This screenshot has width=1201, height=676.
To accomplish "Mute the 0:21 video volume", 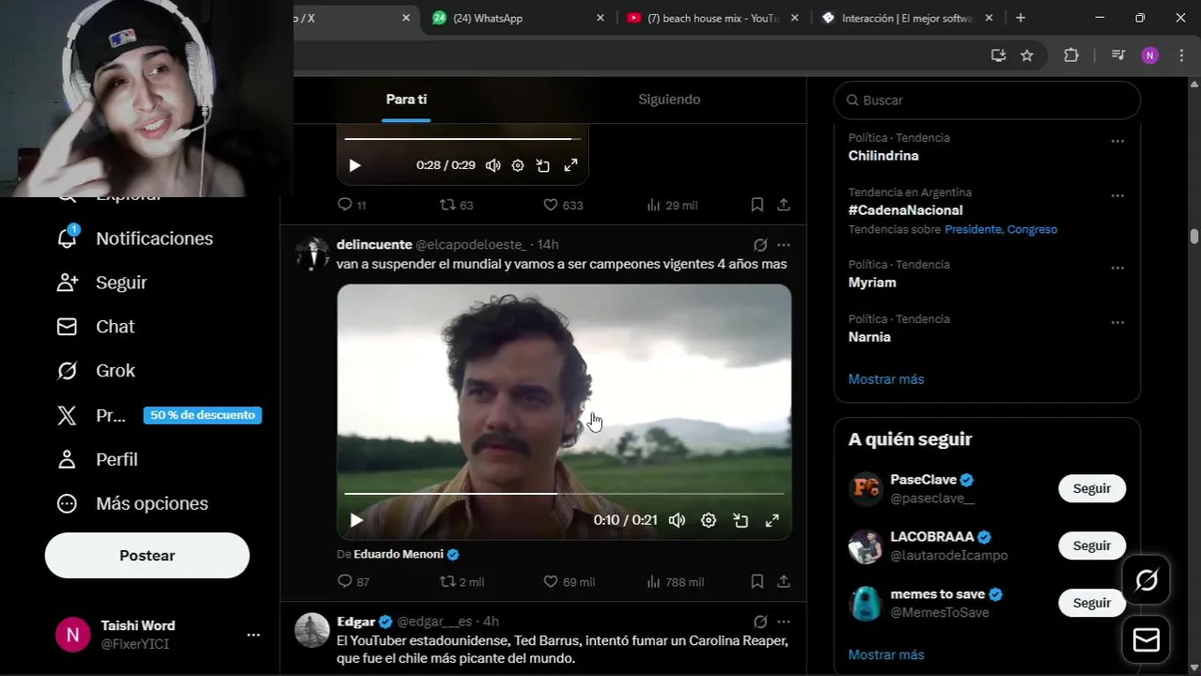I will 677,520.
